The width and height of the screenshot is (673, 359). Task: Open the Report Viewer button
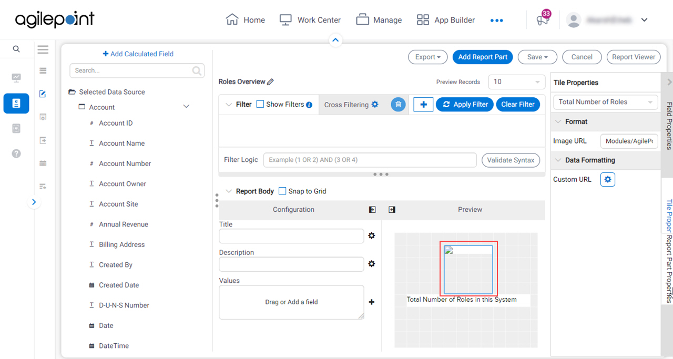[x=634, y=57]
